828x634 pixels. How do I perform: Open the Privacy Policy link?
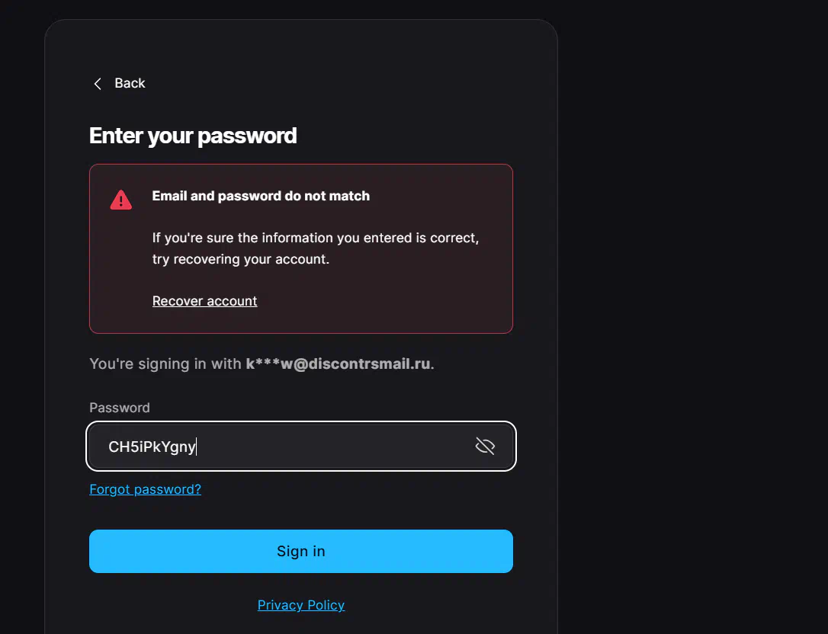[301, 605]
